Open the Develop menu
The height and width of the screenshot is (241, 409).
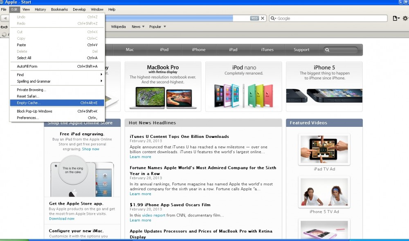[79, 9]
